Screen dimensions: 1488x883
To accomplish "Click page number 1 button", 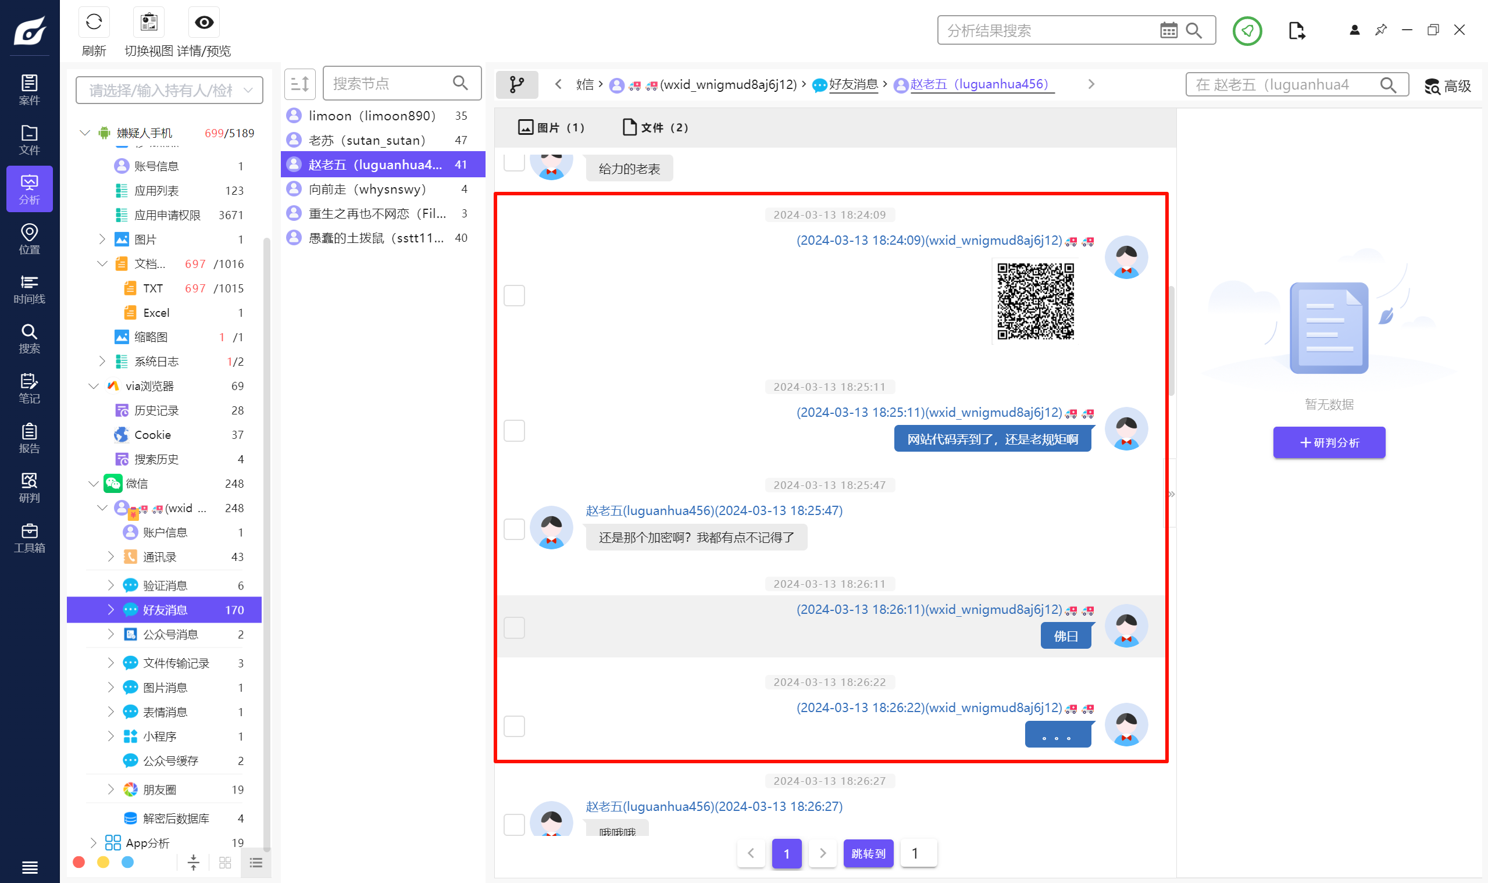I will click(x=786, y=853).
